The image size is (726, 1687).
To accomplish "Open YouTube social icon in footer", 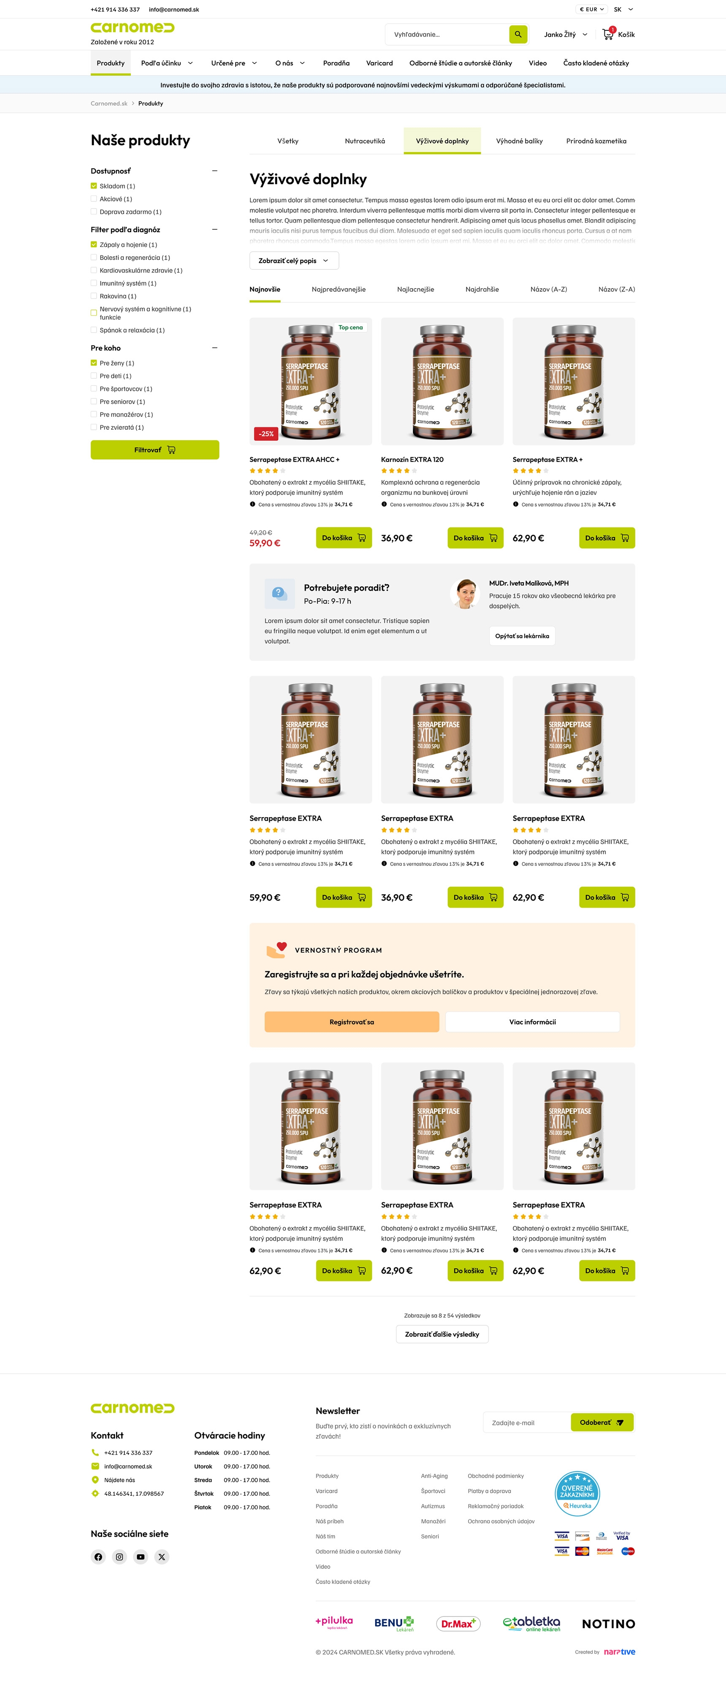I will click(141, 1557).
